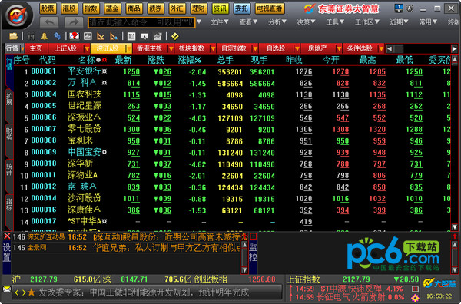This screenshot has height=304, width=461.
Task: Click the chart help icon with question mark
Action: pyautogui.click(x=75, y=36)
